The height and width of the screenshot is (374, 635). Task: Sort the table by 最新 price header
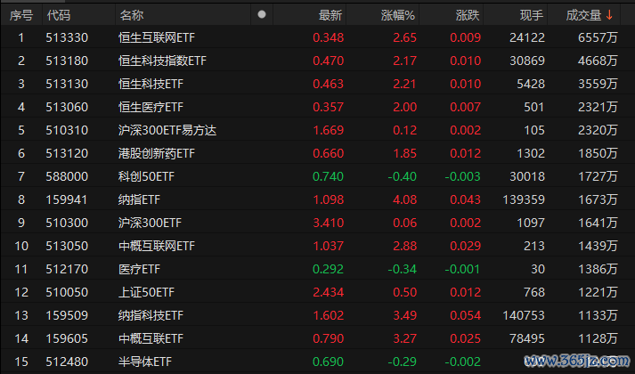(x=330, y=15)
